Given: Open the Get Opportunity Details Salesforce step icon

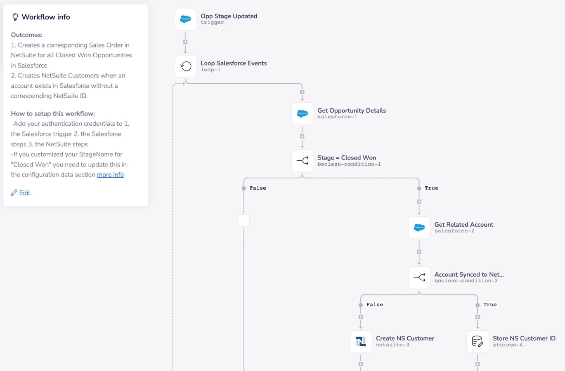Looking at the screenshot, I should click(302, 113).
